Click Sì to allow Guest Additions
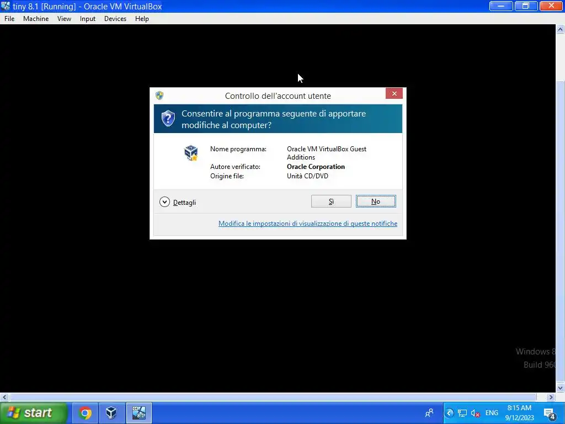Screen dimensions: 565x424 331,201
